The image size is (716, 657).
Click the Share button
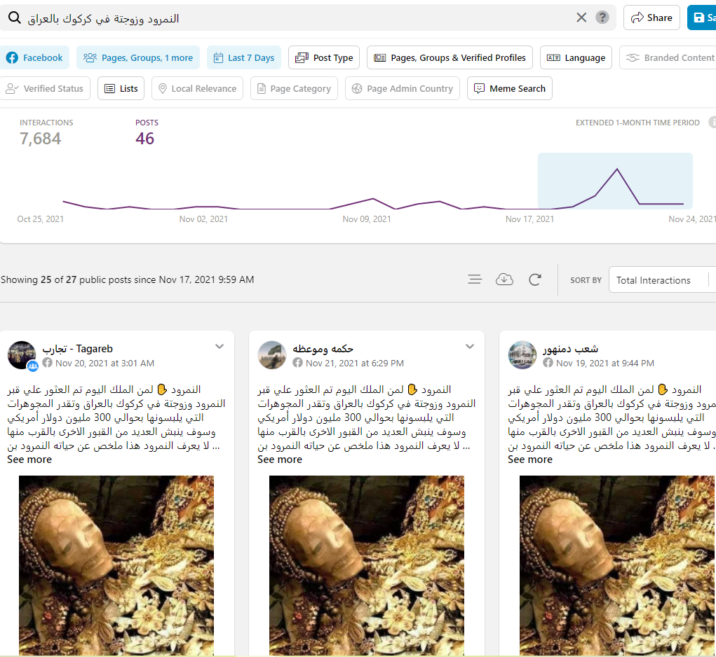pos(651,18)
